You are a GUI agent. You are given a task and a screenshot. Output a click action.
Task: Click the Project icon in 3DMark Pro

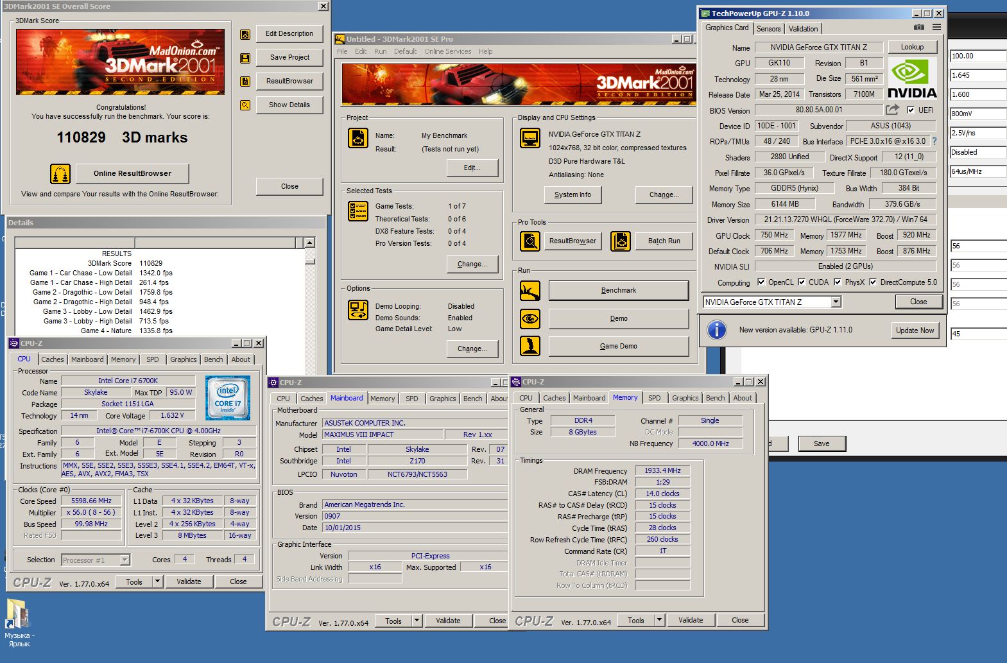click(x=358, y=138)
